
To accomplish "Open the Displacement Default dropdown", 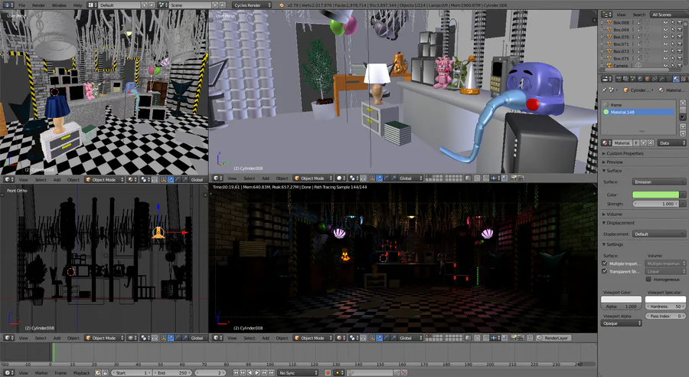I will pos(658,234).
